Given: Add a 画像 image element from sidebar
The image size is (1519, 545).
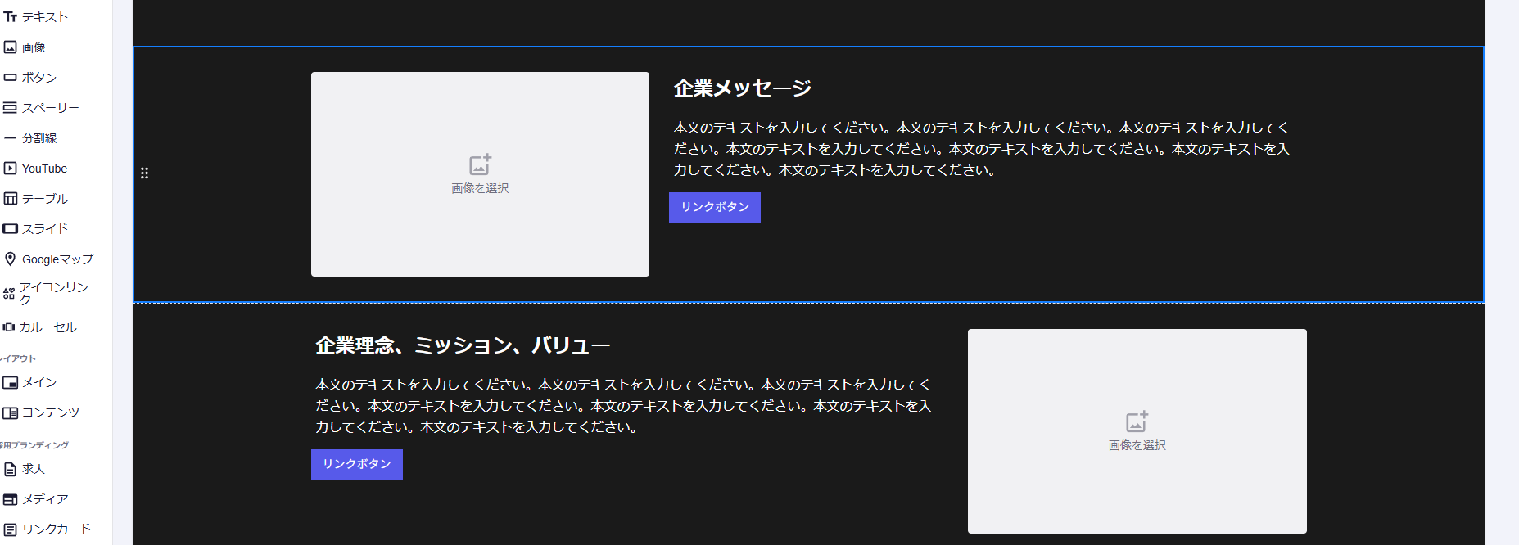Looking at the screenshot, I should pos(33,47).
